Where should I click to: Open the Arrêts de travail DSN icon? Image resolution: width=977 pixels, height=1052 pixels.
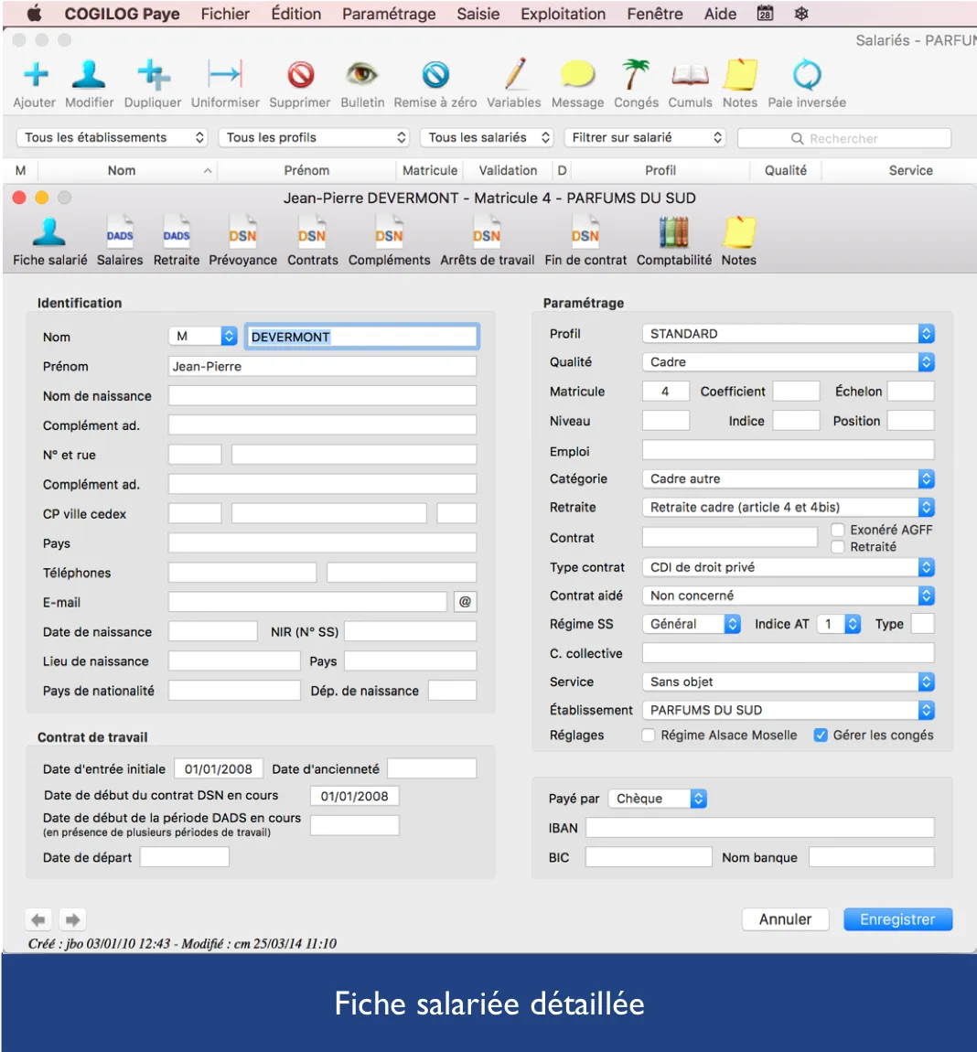(x=488, y=232)
